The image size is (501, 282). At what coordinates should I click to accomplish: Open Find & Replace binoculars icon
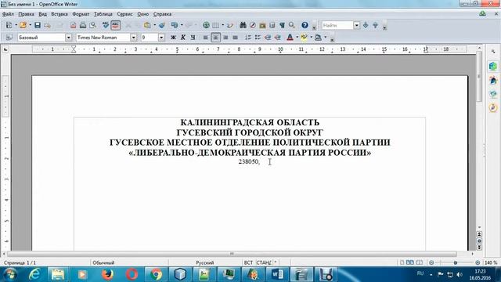click(x=243, y=25)
